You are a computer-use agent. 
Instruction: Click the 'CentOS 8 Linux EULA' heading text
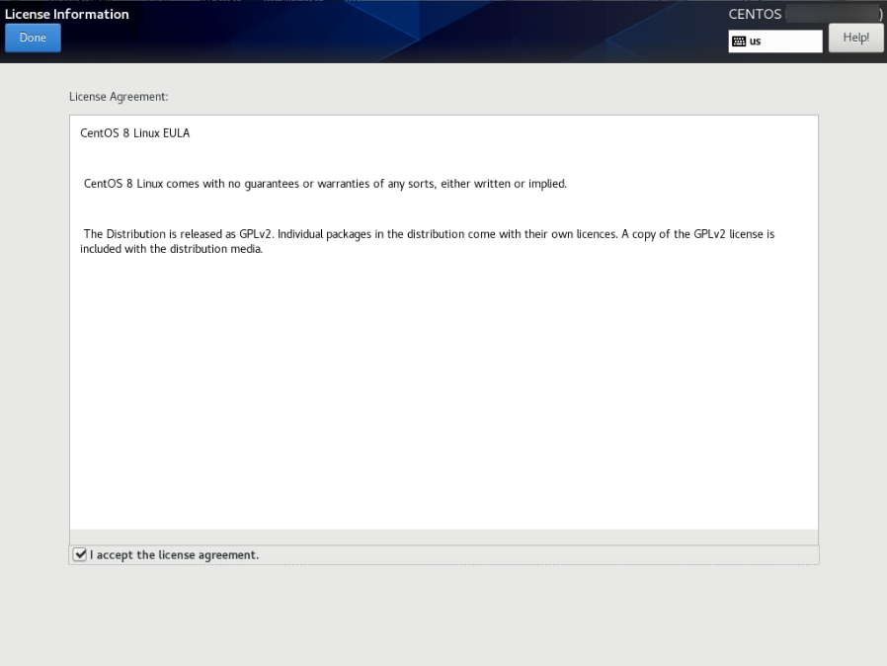(x=134, y=133)
